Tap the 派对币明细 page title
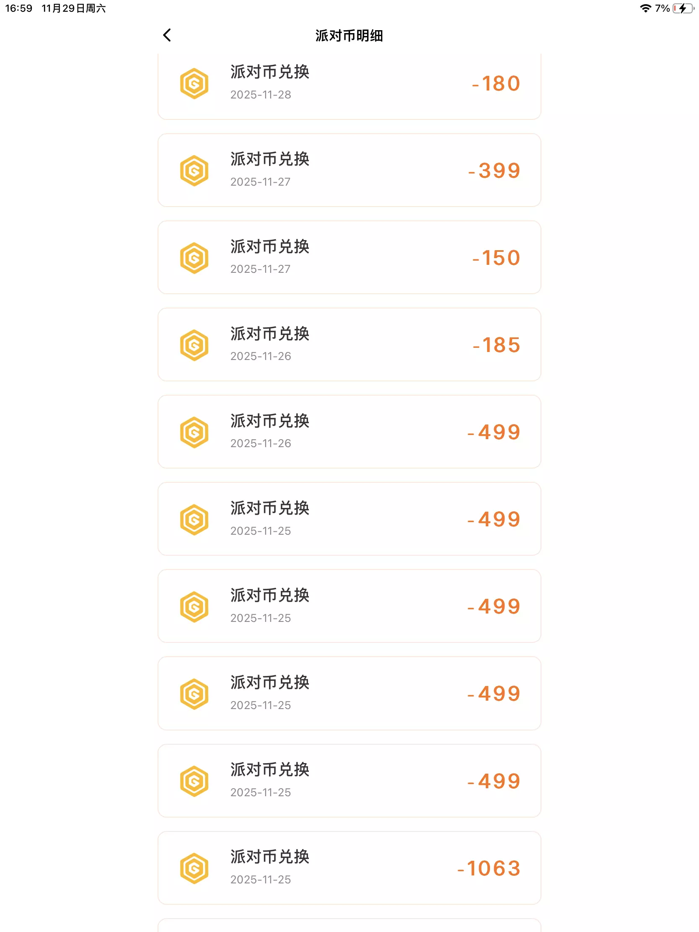This screenshot has width=699, height=932. [x=349, y=36]
